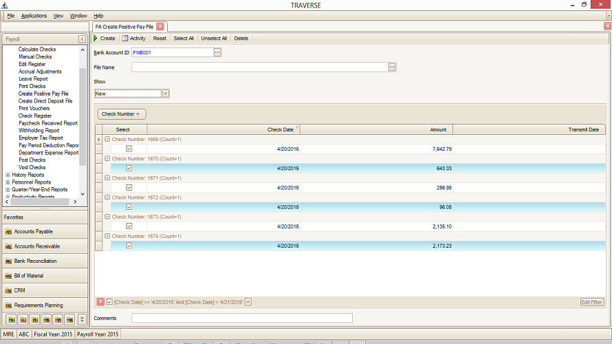The height and width of the screenshot is (344, 612).
Task: Close the PA Create Positive Pay File tab
Action: pyautogui.click(x=160, y=26)
